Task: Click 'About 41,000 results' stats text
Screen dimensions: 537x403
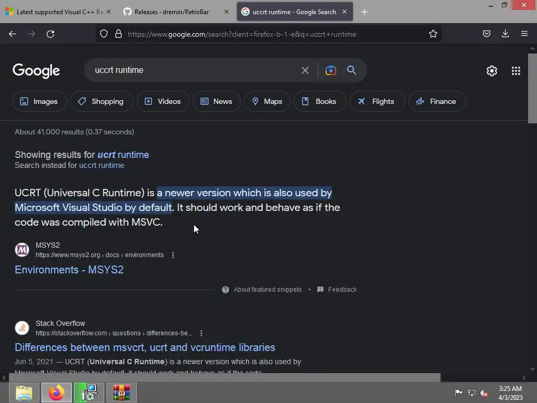Action: pyautogui.click(x=74, y=132)
